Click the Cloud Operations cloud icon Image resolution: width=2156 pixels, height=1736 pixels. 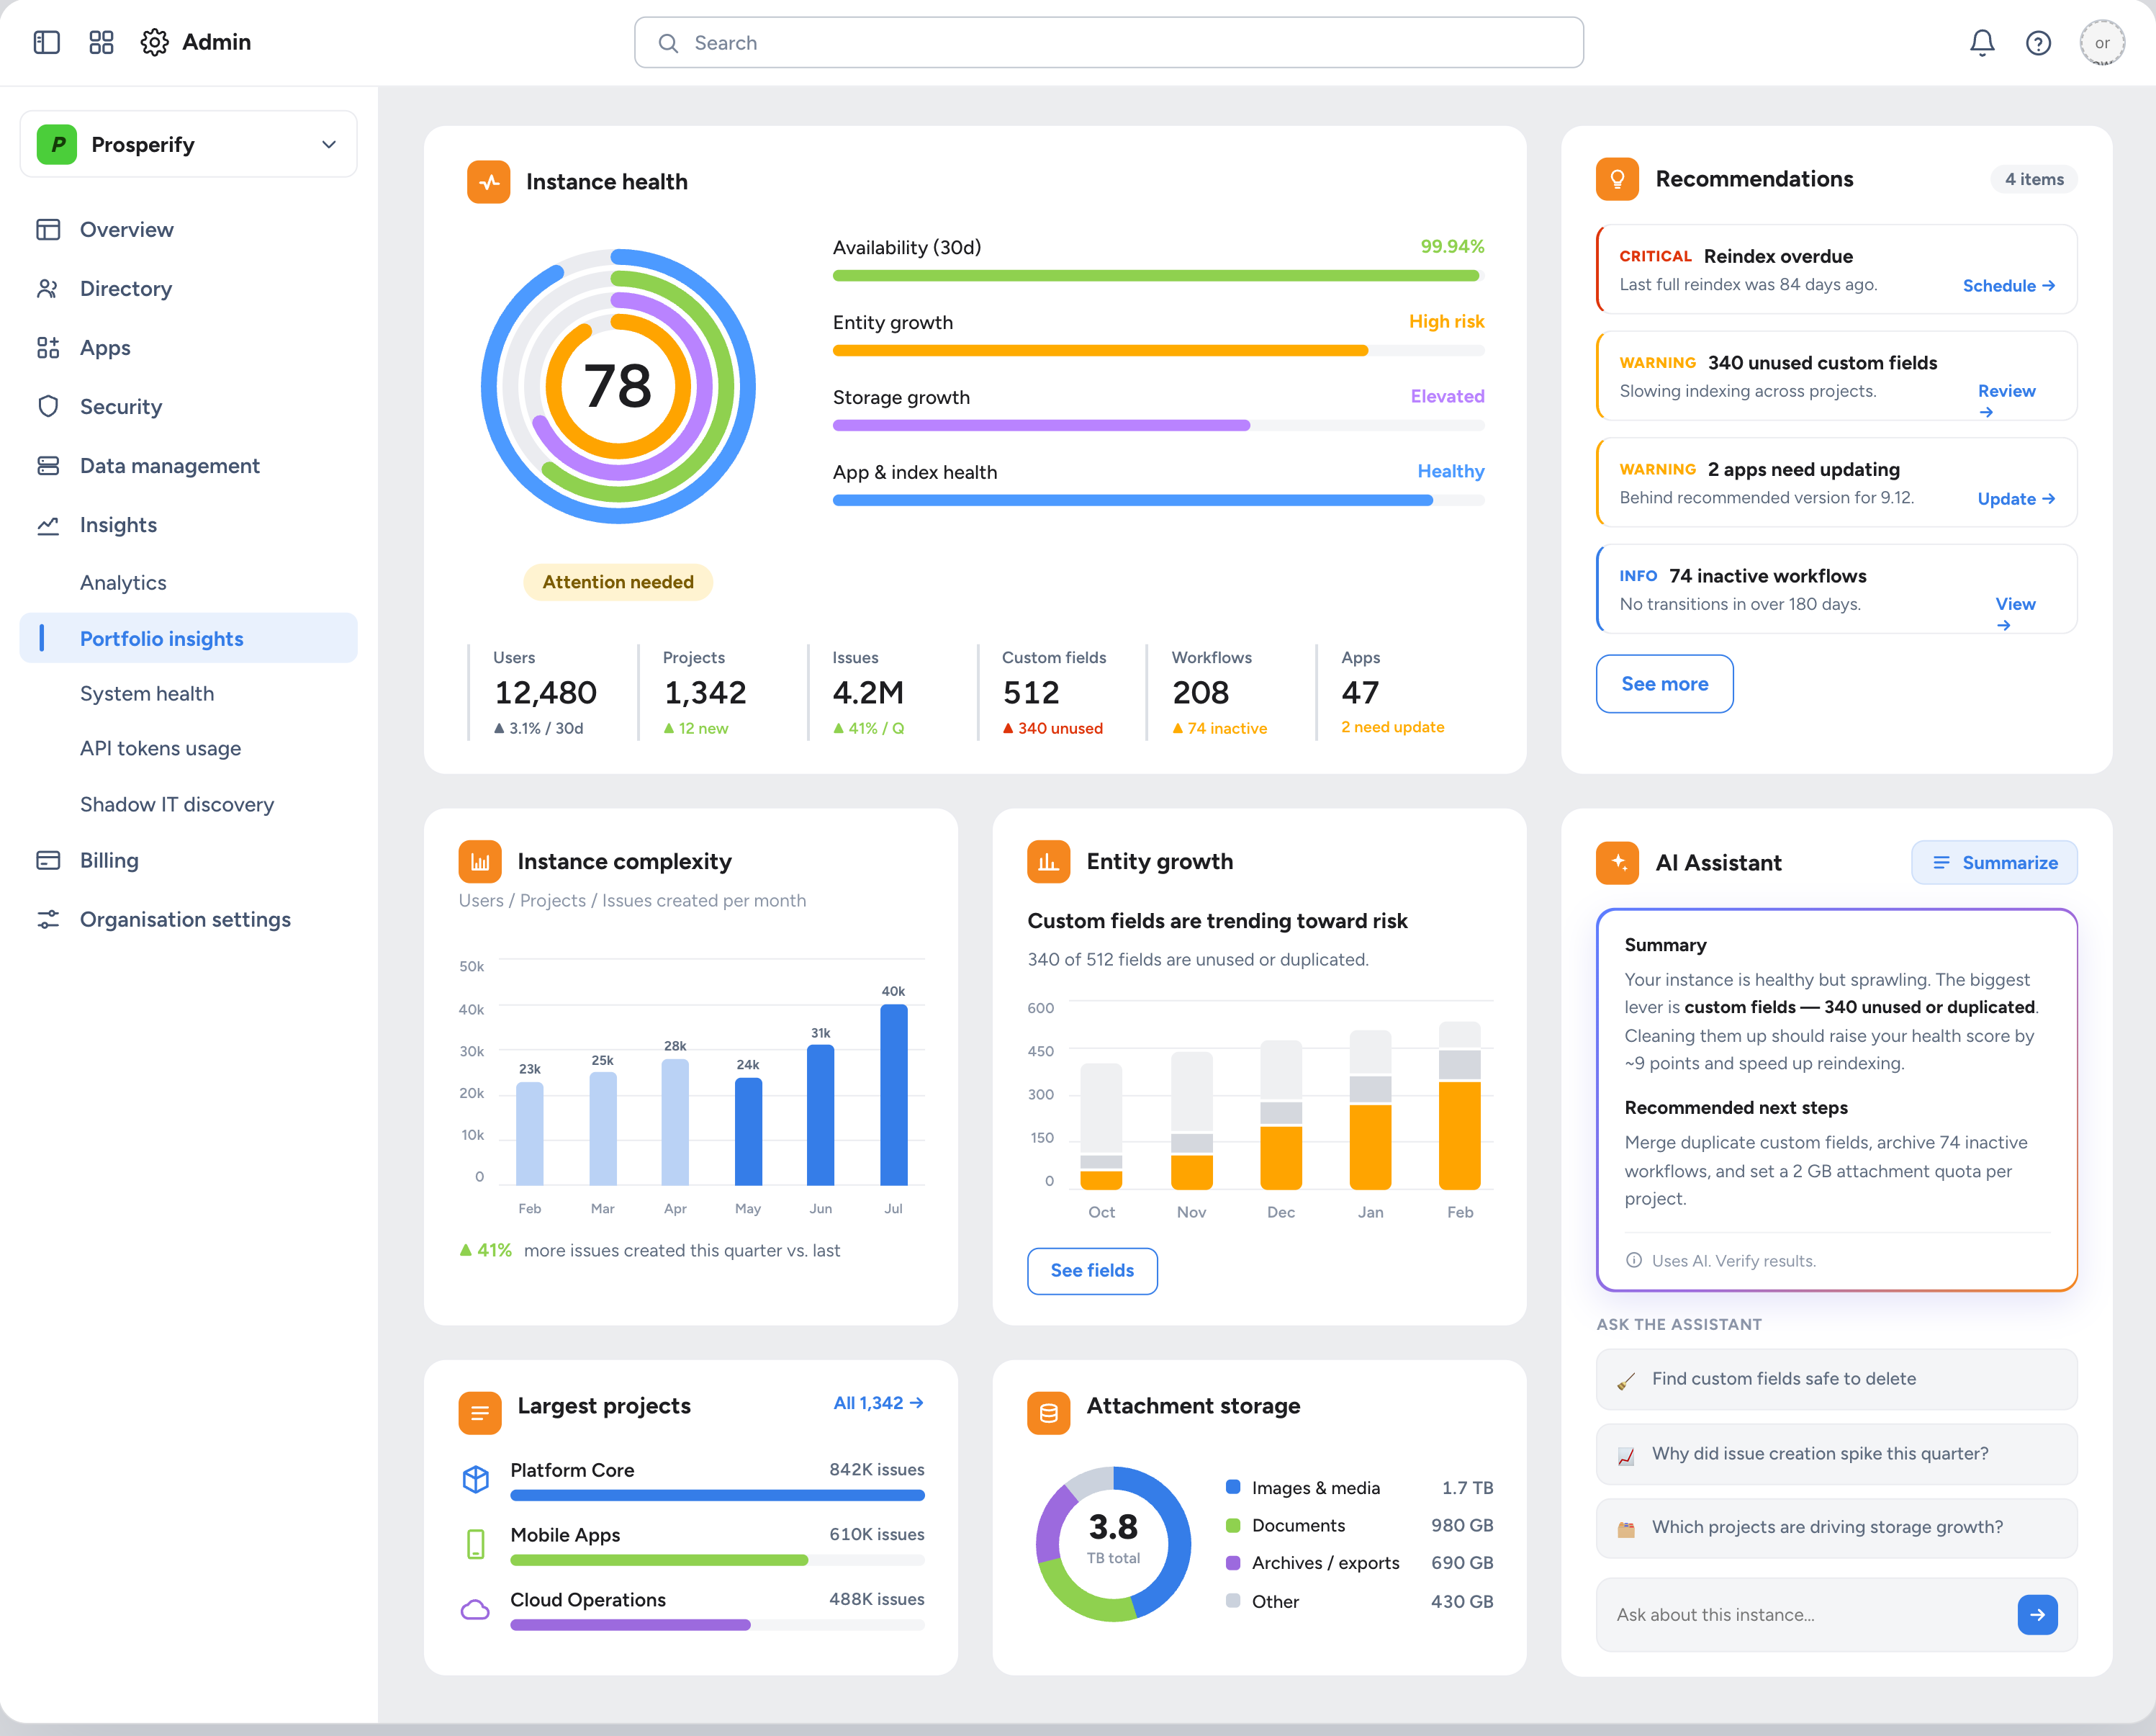475,1609
